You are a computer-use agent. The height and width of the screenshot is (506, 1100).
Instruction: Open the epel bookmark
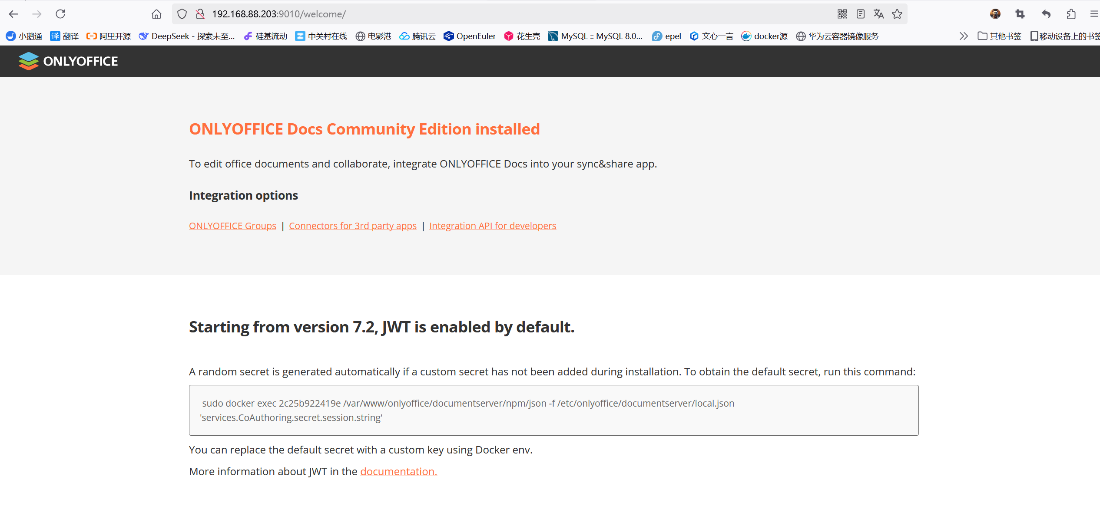tap(666, 36)
